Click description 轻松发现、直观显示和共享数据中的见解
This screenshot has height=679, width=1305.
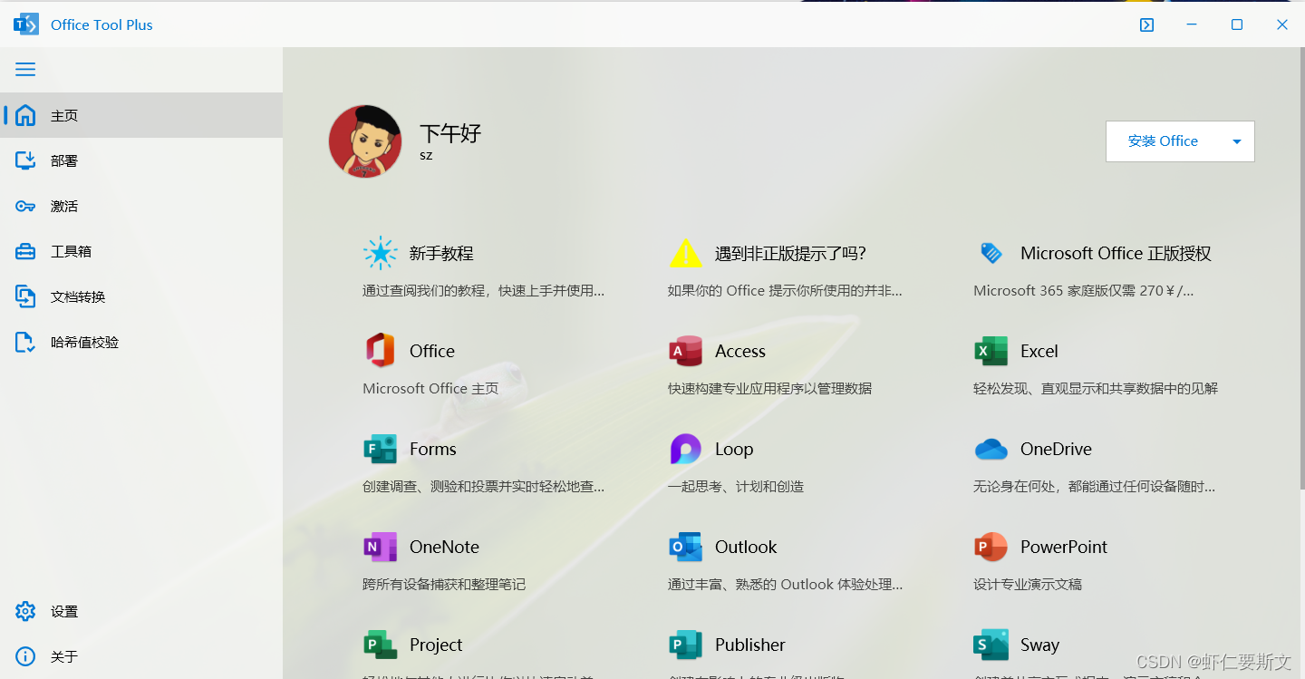click(x=1096, y=388)
